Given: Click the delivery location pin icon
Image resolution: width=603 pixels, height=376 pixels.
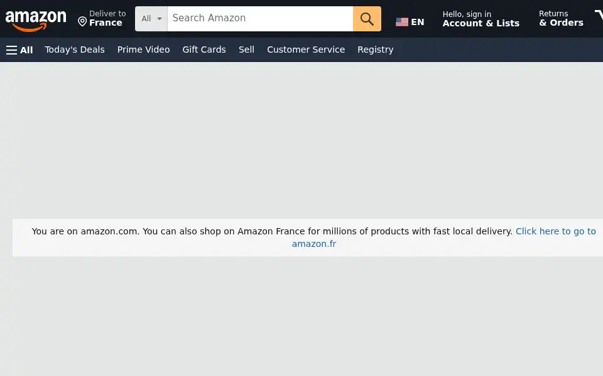Looking at the screenshot, I should pyautogui.click(x=82, y=21).
